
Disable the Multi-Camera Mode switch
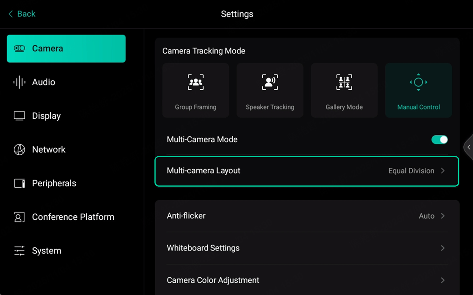tap(439, 139)
